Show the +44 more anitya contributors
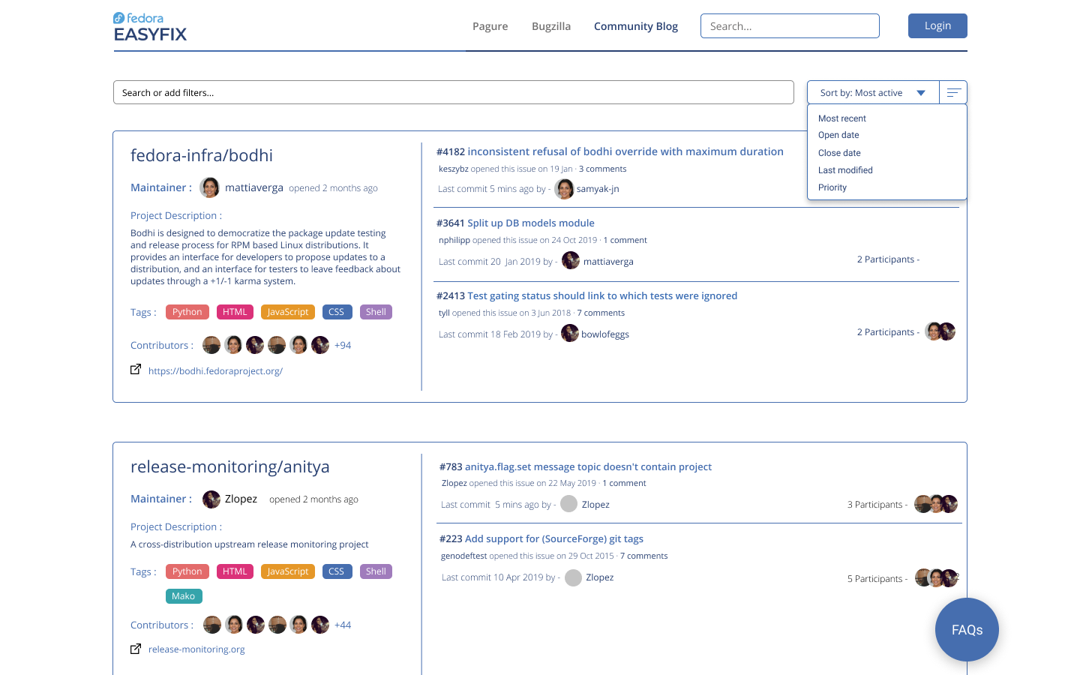 point(343,625)
